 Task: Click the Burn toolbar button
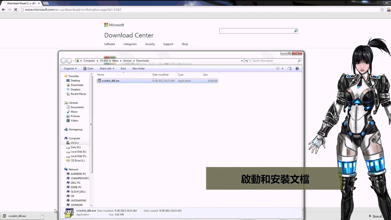[123, 68]
